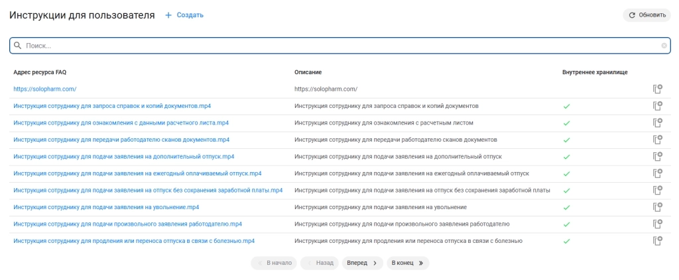Click the copy icon in the solopharm.com row
The image size is (679, 280).
click(658, 89)
